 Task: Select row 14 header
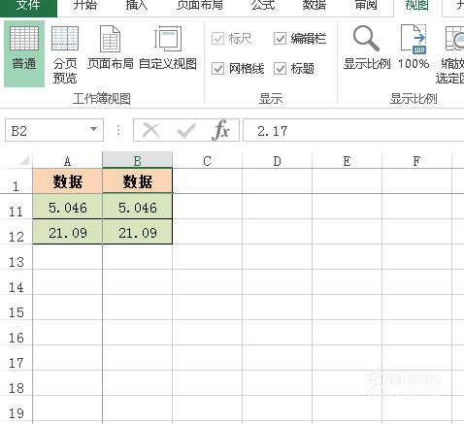coord(17,282)
